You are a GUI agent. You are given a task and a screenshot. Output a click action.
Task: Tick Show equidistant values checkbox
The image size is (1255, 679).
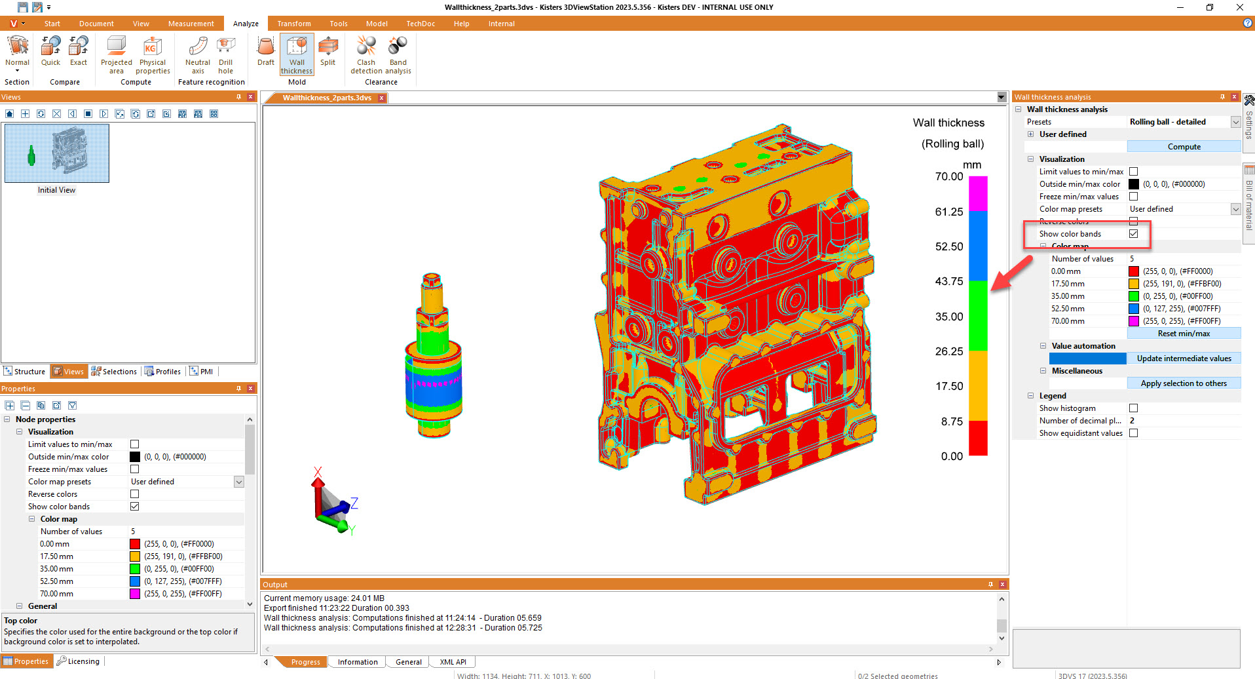pos(1133,433)
